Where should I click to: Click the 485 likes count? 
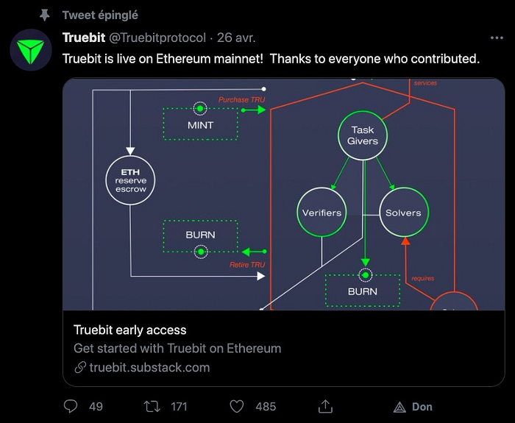click(x=266, y=407)
